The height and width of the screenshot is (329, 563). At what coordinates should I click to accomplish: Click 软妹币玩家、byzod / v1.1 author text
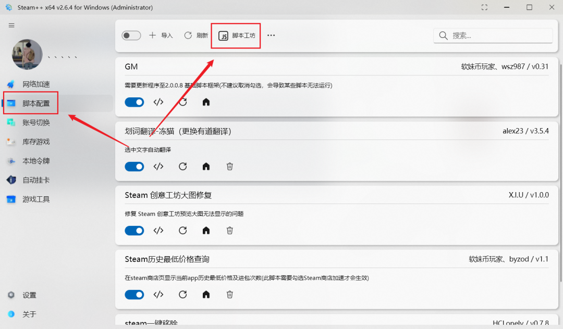pyautogui.click(x=509, y=259)
